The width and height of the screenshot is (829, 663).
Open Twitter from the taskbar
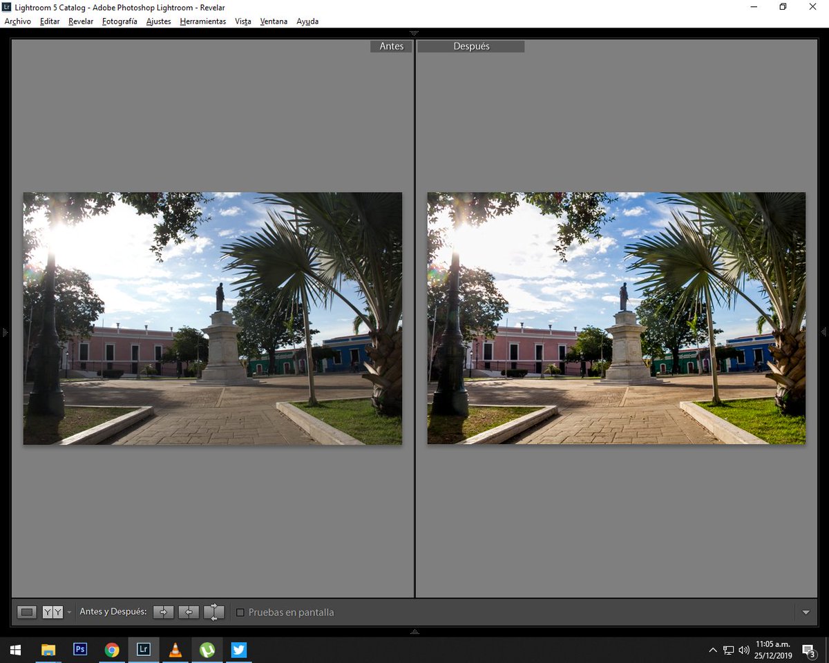tap(239, 650)
